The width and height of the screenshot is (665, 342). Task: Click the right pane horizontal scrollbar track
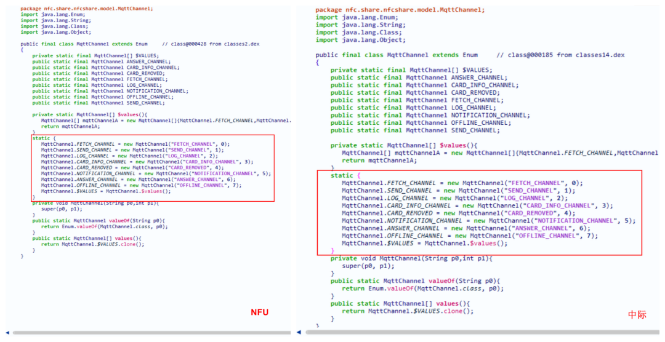(480, 333)
